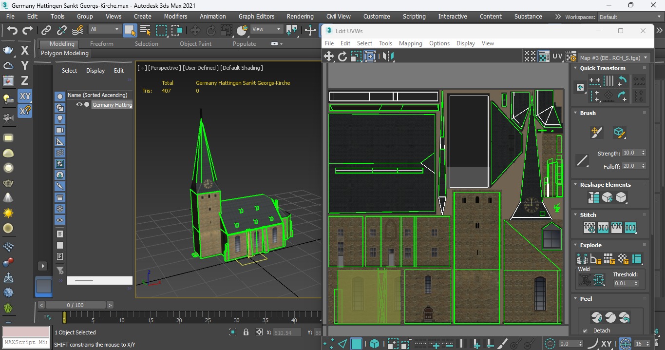This screenshot has height=350, width=665.
Task: Toggle XY plane axis constraint
Action: tap(25, 96)
